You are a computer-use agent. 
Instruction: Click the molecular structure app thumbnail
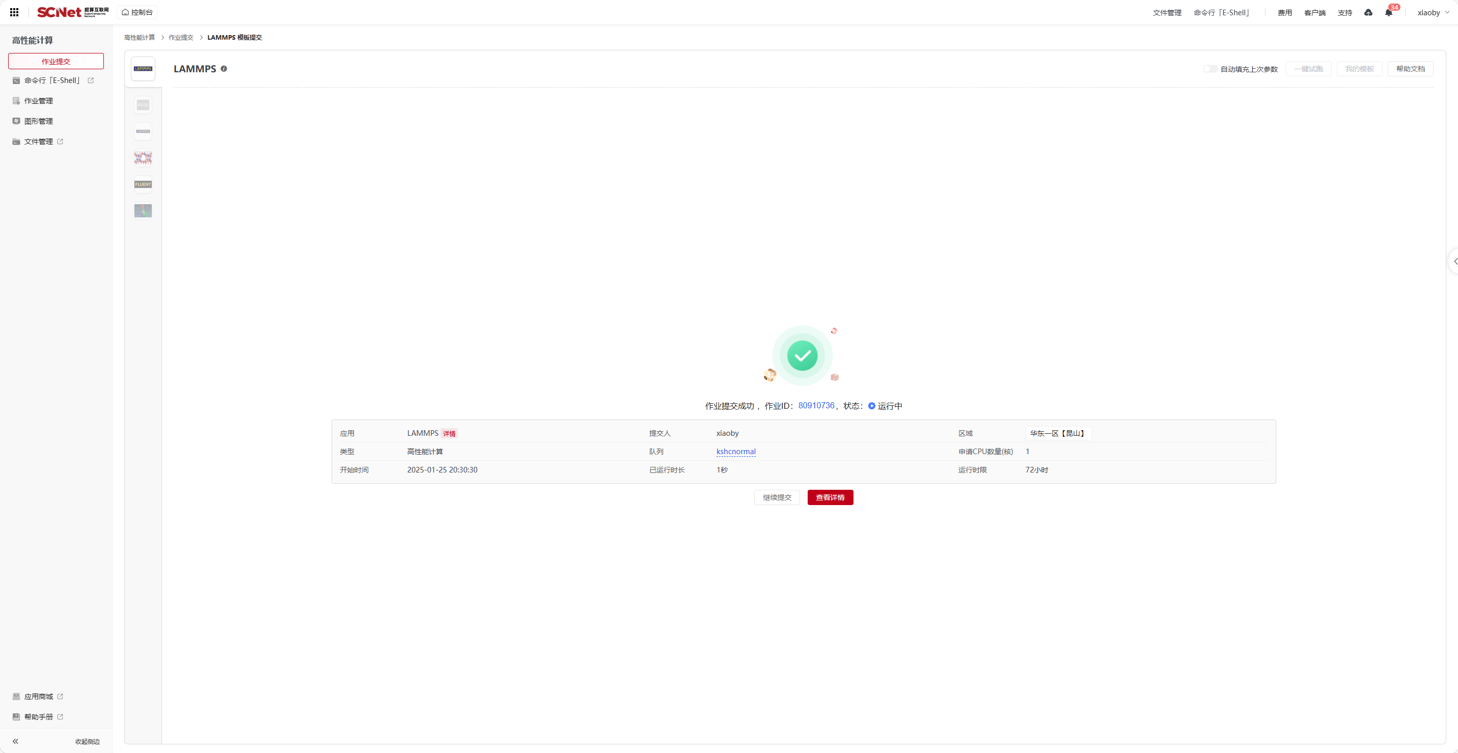pyautogui.click(x=143, y=158)
